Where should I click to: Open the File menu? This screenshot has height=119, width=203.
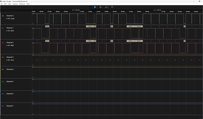pyautogui.click(x=2, y=4)
